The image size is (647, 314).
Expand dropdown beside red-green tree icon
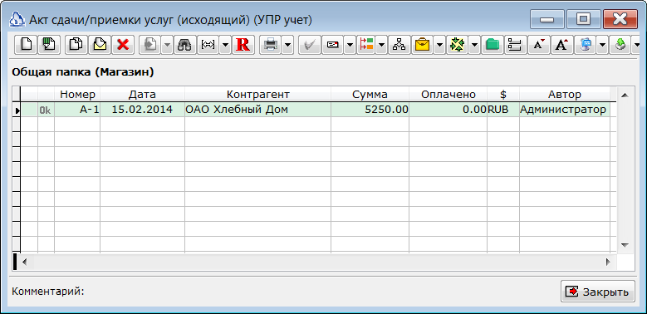[381, 44]
